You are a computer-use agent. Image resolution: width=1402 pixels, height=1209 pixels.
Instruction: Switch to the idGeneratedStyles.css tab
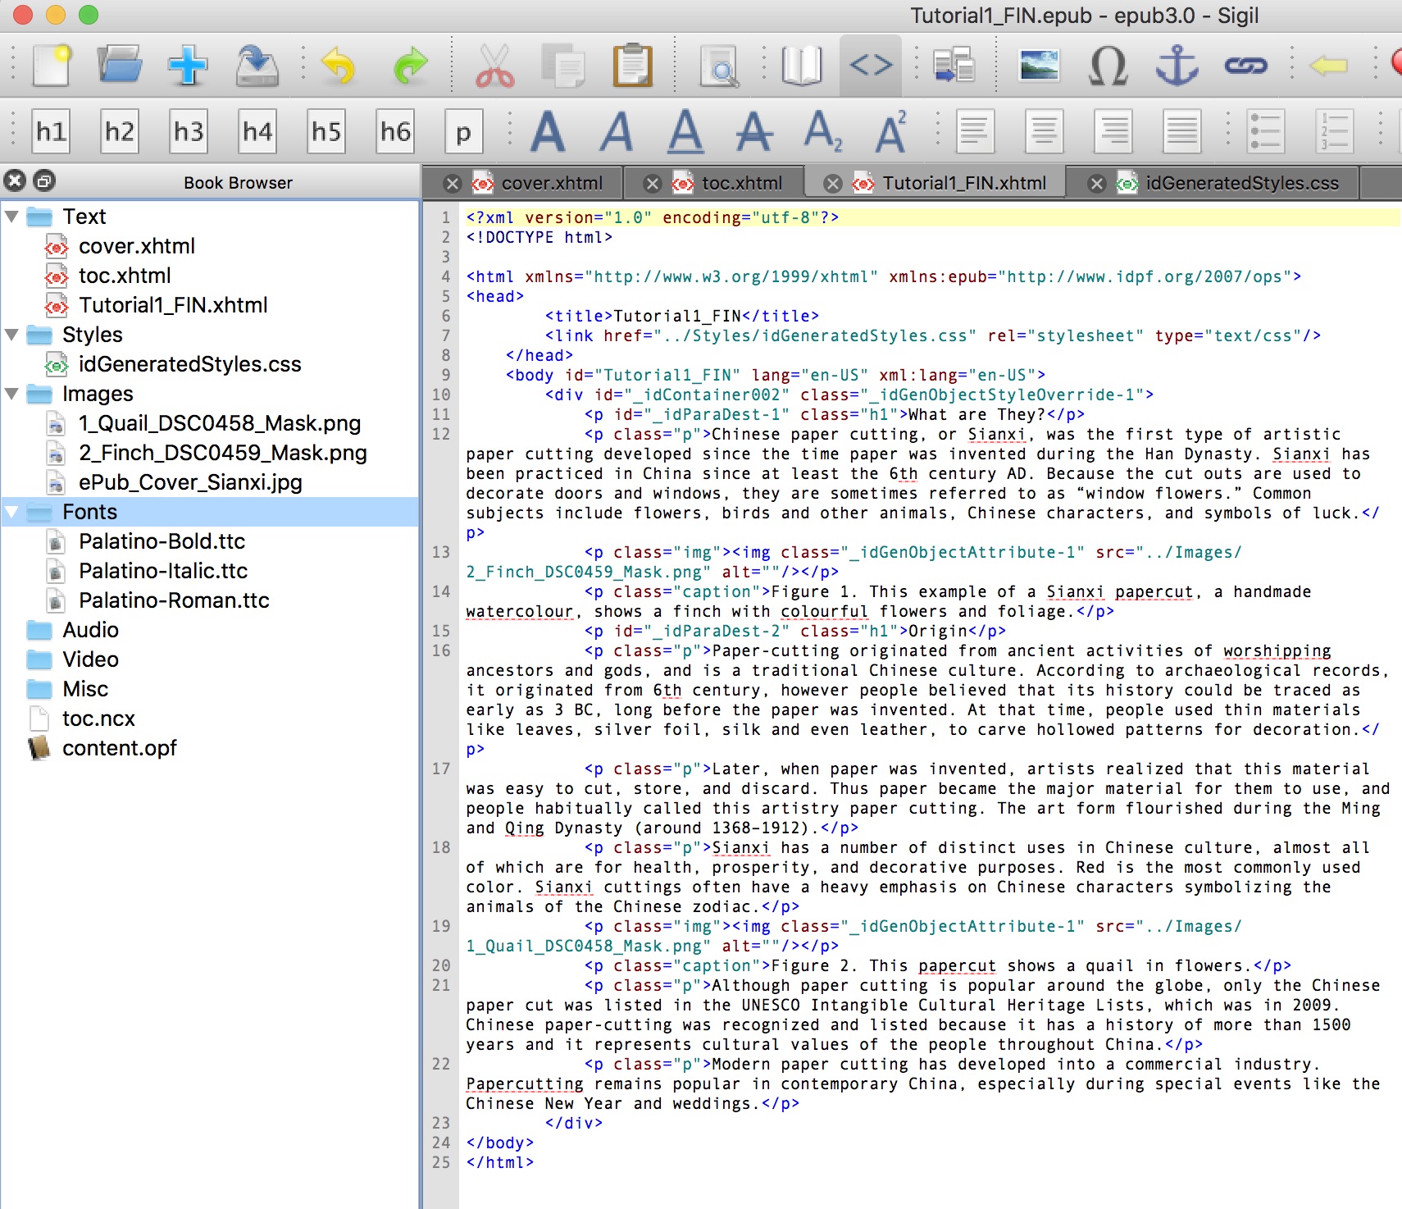(x=1241, y=183)
